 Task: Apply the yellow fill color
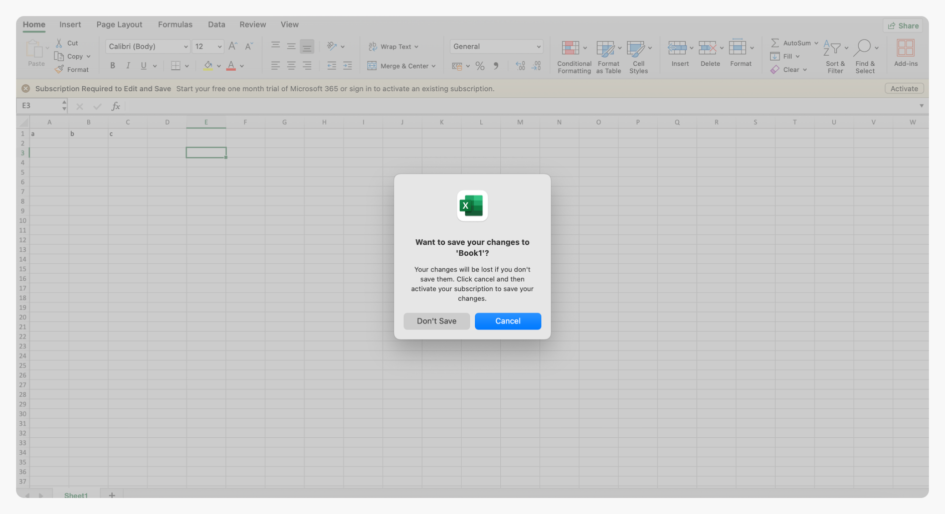208,66
